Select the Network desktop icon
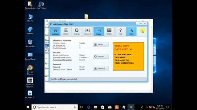This screenshot has height=110, width=197. pos(30,31)
